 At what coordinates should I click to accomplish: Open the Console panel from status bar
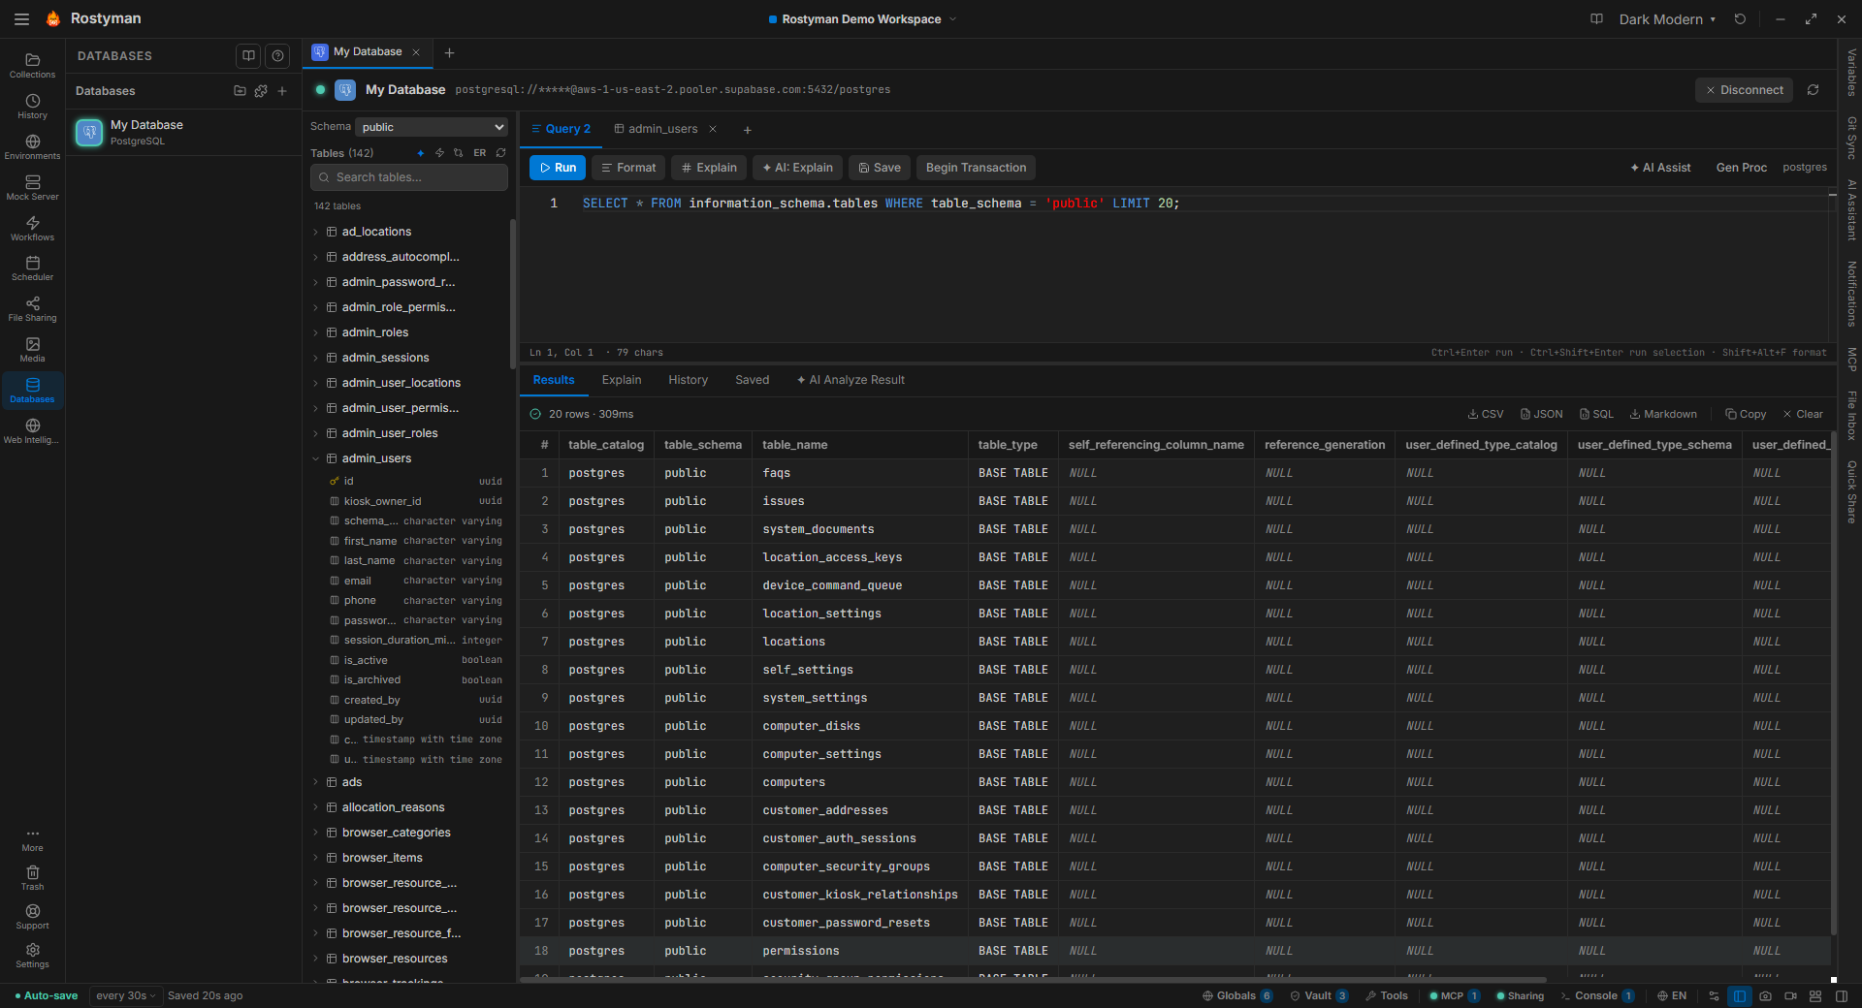pyautogui.click(x=1597, y=996)
